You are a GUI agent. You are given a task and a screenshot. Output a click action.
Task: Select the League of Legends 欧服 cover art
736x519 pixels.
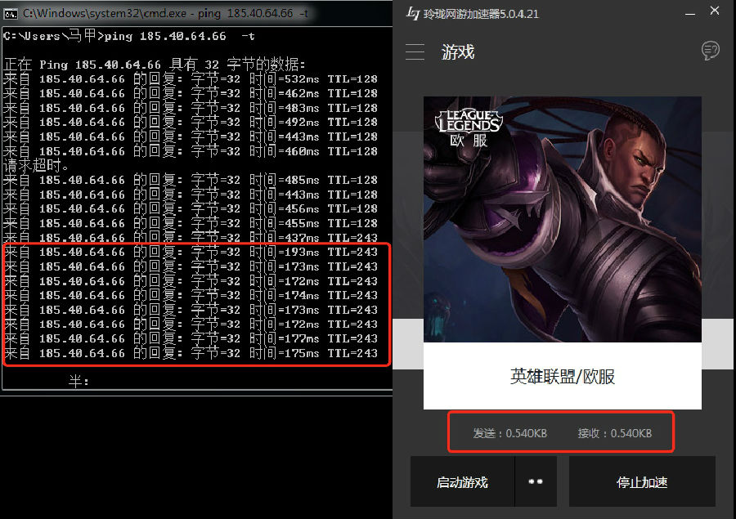pyautogui.click(x=563, y=219)
